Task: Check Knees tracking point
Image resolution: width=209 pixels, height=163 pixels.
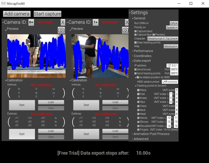Action: pos(138,98)
